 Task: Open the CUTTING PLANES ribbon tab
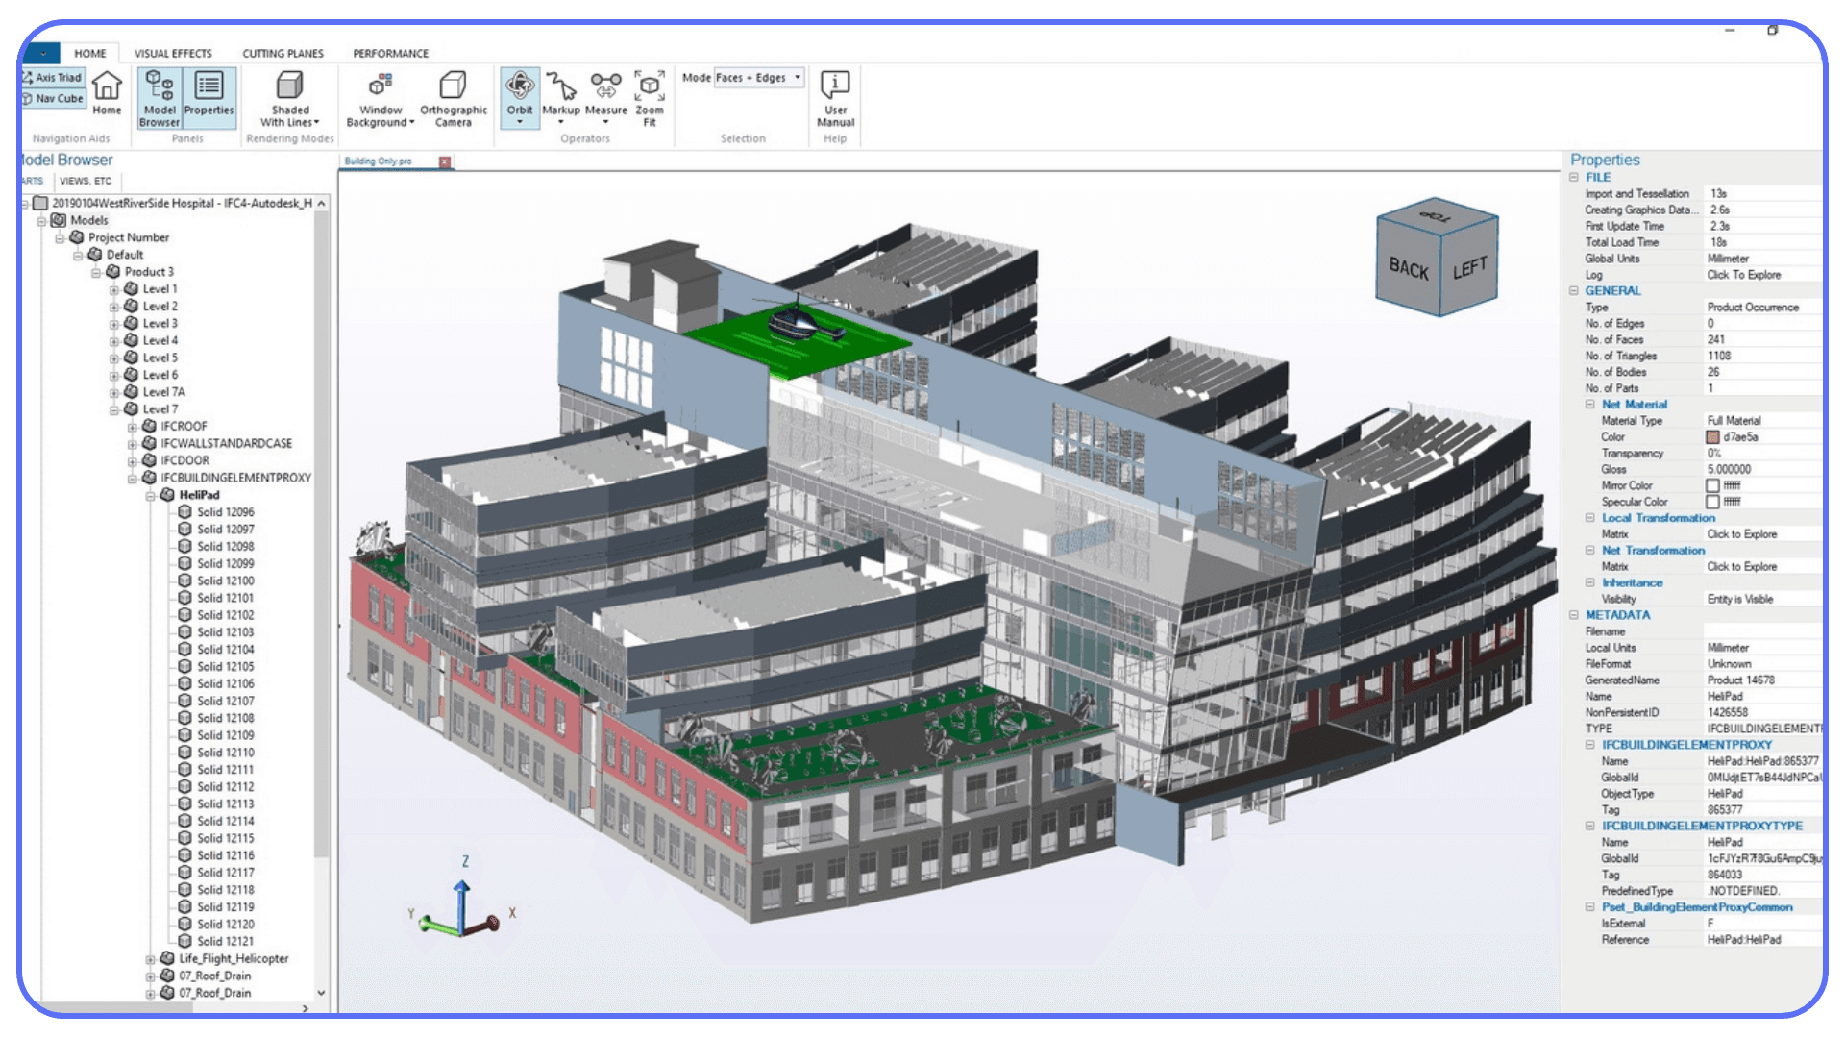click(x=283, y=53)
